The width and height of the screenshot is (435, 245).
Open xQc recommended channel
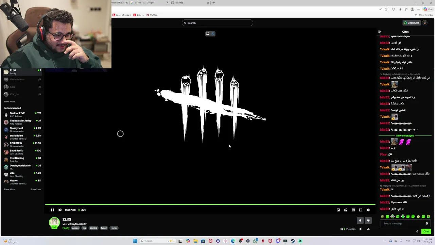click(22, 175)
